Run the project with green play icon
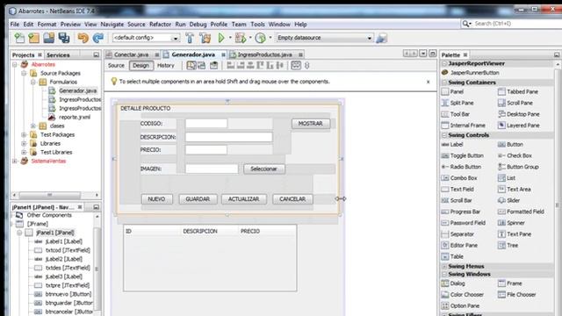562x316 pixels. click(221, 38)
